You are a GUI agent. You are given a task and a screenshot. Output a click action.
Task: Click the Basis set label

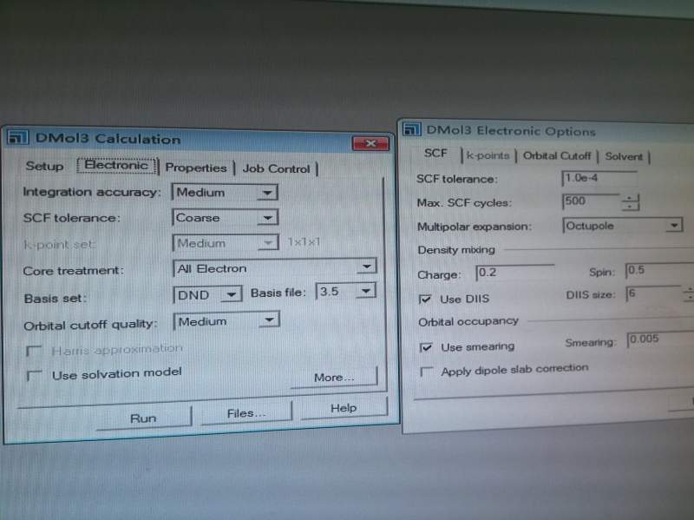coord(56,299)
